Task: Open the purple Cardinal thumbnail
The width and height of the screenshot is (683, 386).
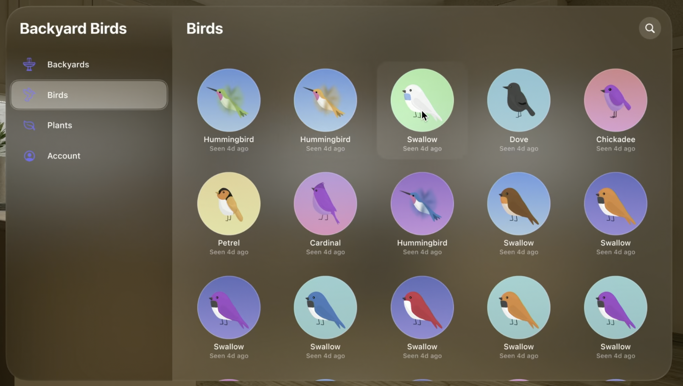Action: coord(325,204)
